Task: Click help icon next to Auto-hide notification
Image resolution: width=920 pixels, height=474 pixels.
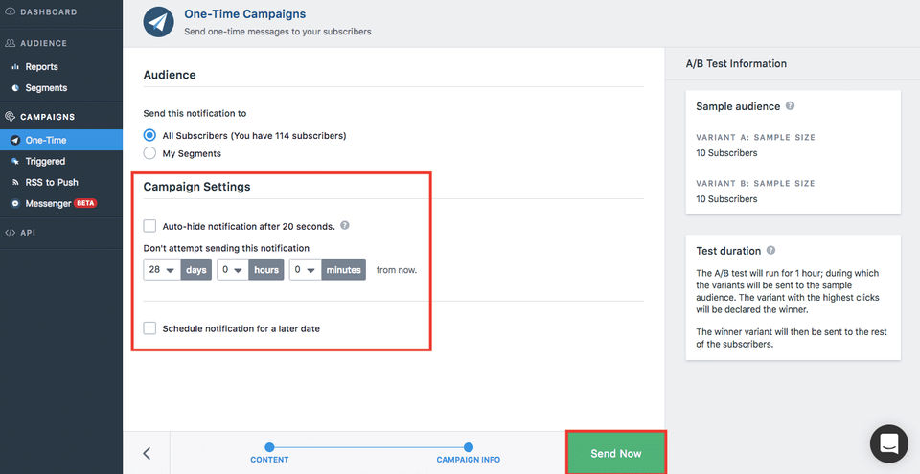Action: point(345,226)
